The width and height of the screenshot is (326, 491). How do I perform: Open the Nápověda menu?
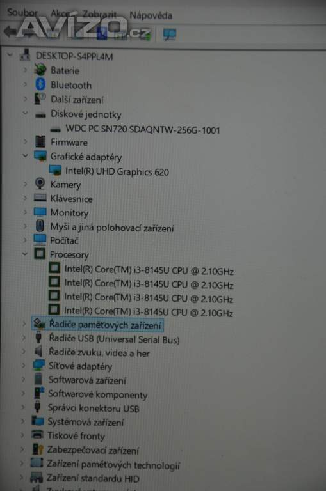pyautogui.click(x=151, y=15)
